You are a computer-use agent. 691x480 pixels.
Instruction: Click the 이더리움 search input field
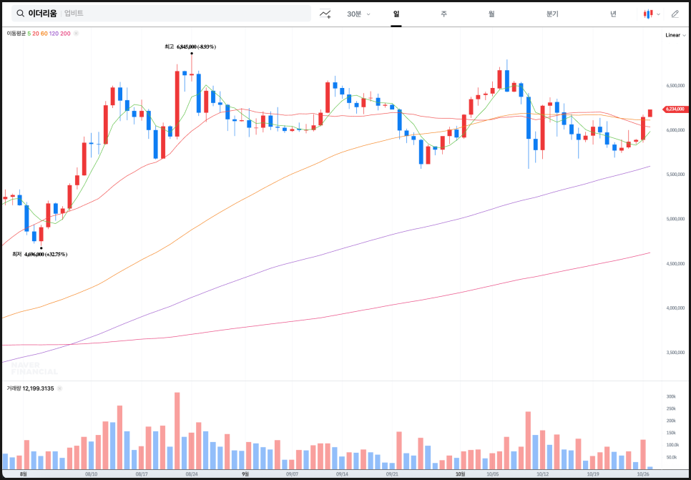pyautogui.click(x=179, y=14)
